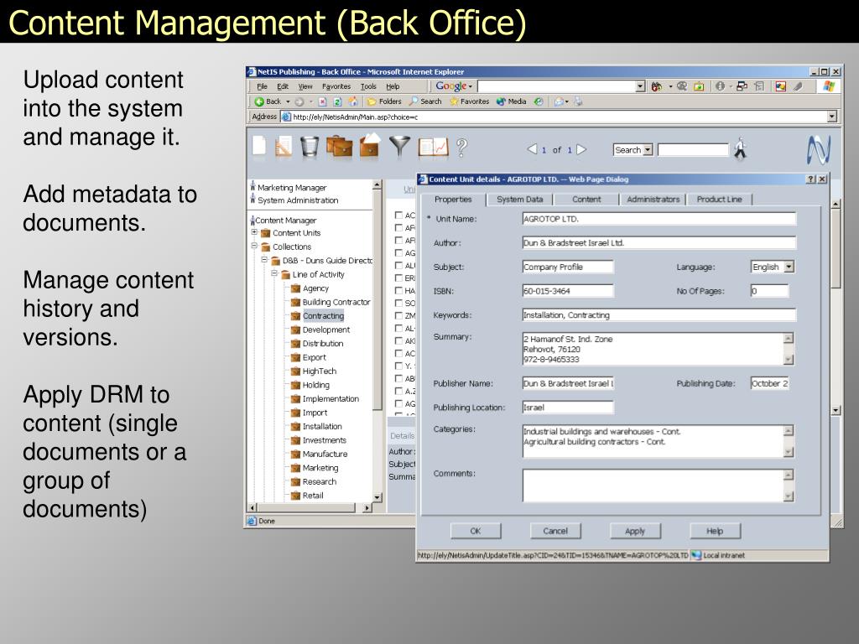Click the Keywords input field
The image size is (859, 644).
click(x=659, y=315)
